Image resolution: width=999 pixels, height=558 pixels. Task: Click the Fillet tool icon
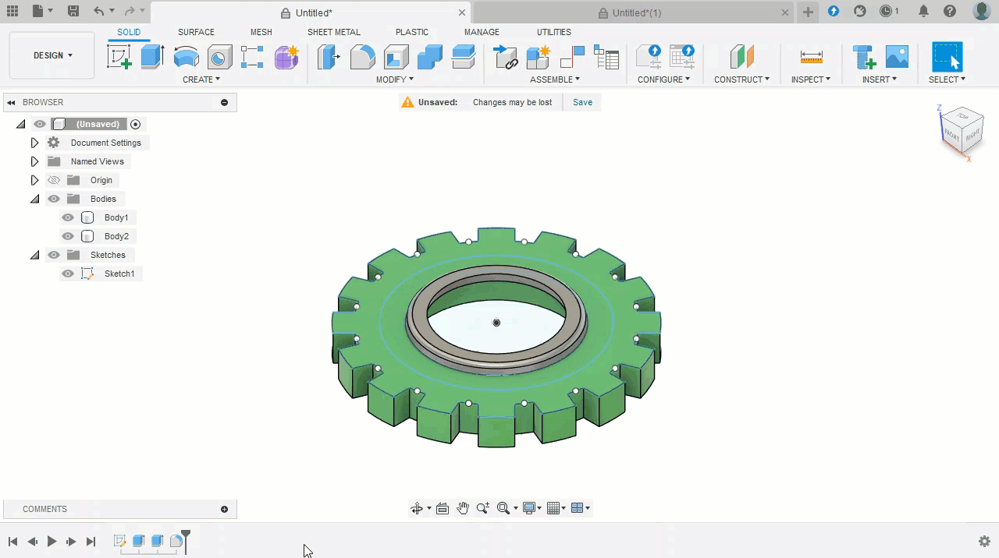tap(362, 57)
